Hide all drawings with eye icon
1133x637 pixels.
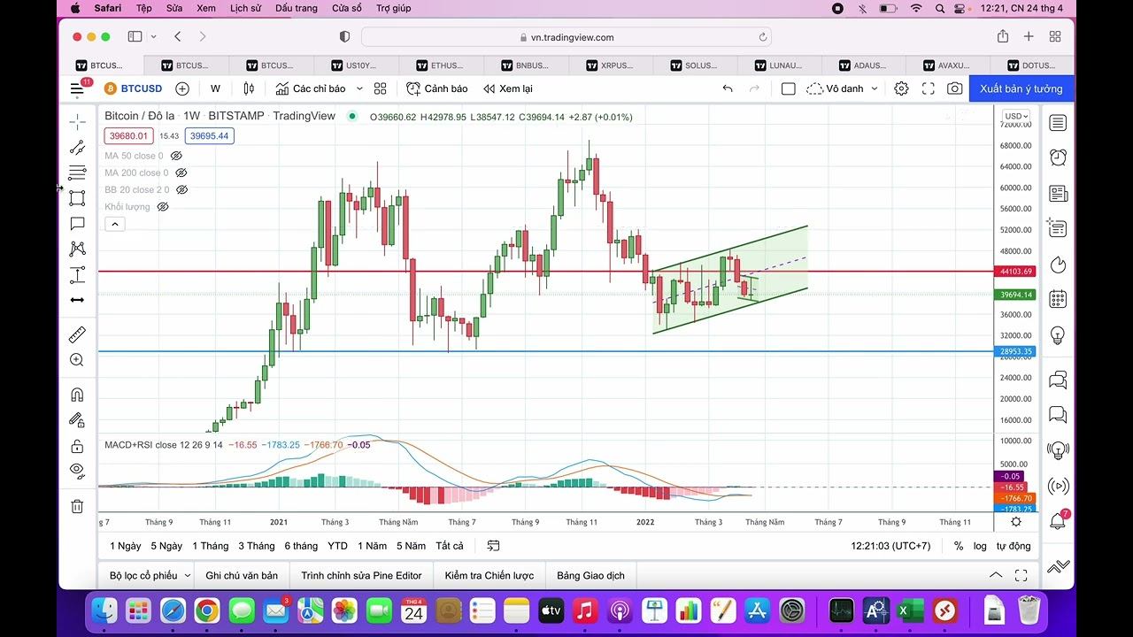point(77,470)
